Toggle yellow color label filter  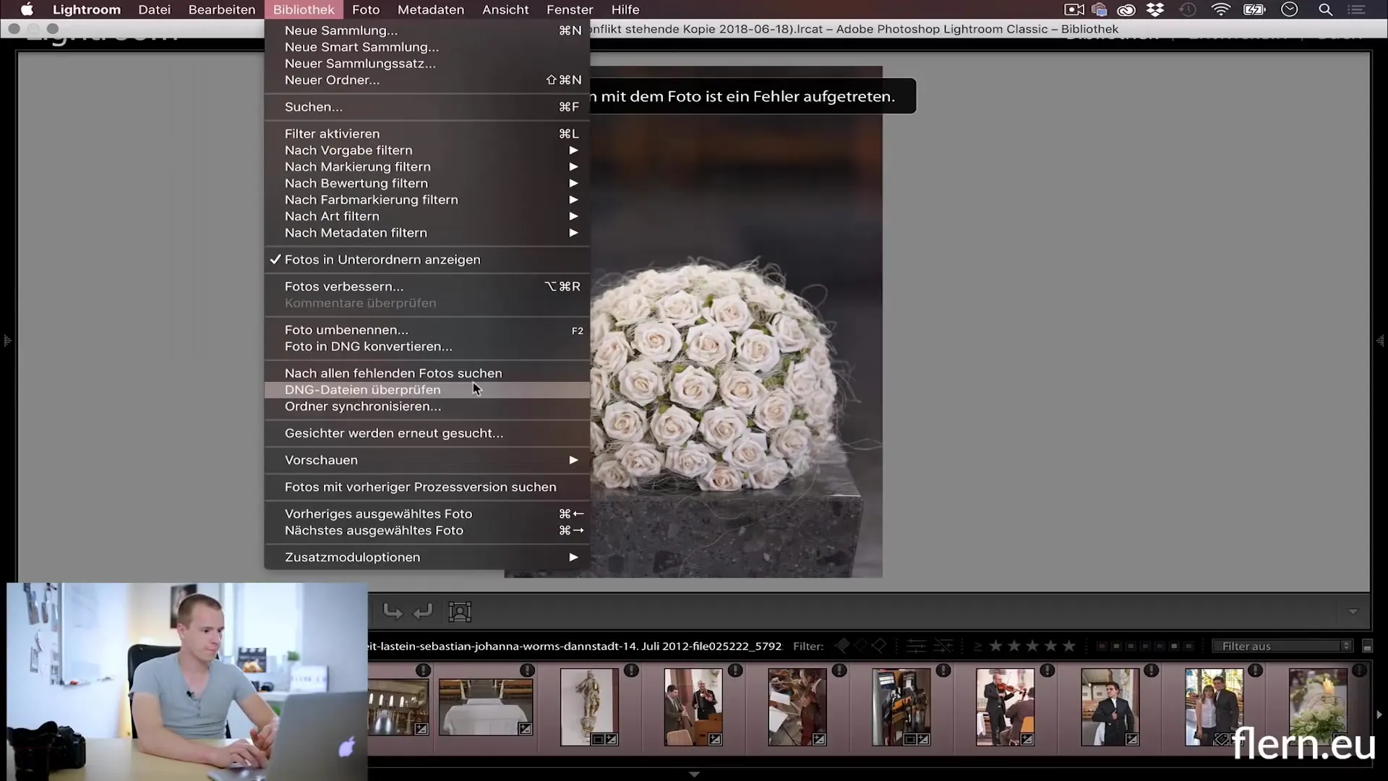1115,646
